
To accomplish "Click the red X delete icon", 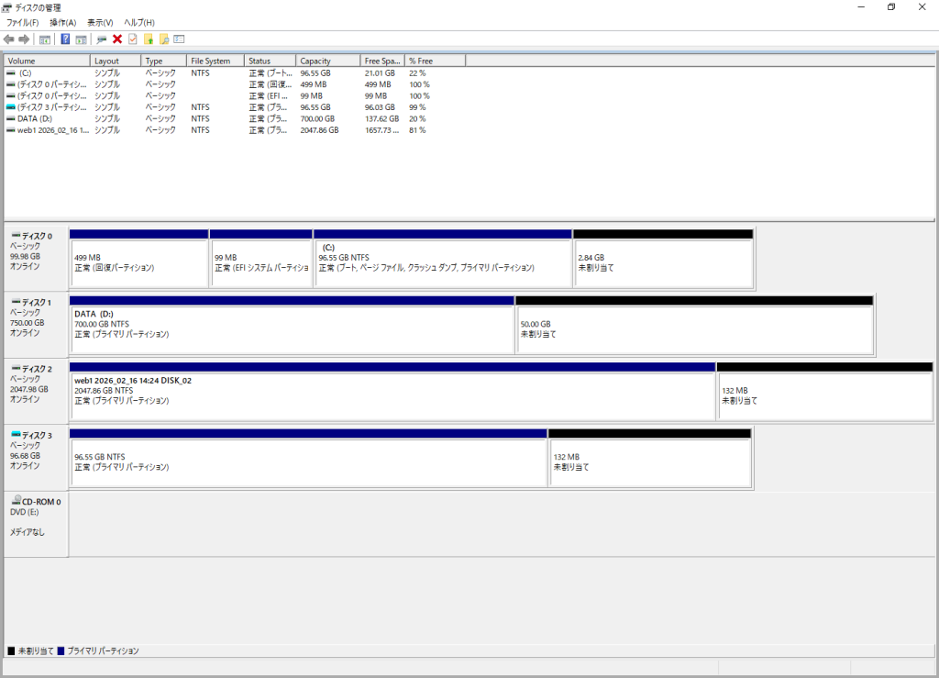I will coord(117,39).
